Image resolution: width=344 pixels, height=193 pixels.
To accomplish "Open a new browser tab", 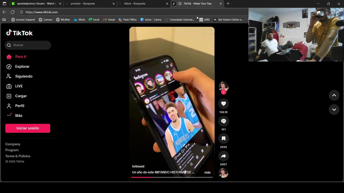I will pos(228,4).
